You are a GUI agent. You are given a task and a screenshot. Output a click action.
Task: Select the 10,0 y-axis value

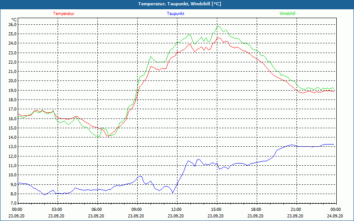[x=12, y=175]
